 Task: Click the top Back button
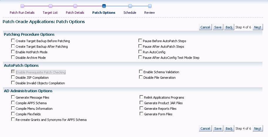(229, 27)
